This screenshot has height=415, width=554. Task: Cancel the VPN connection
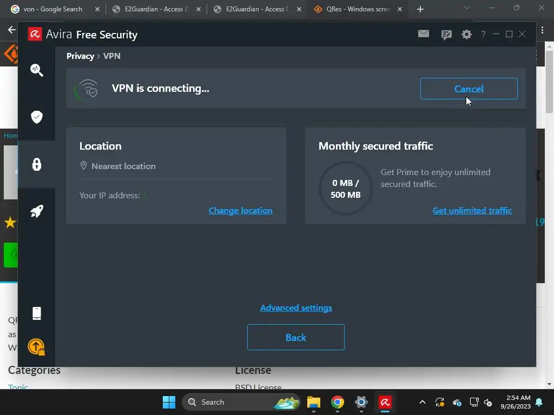[469, 89]
